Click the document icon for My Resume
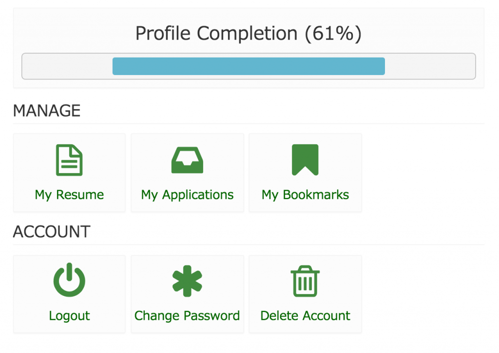Image resolution: width=499 pixels, height=353 pixels. [69, 160]
